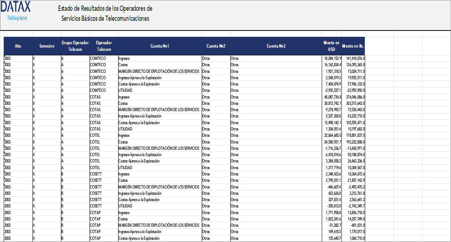Screen dimensions: 451x242
Task: Click the cell with 1,304,051.4
Action: (332, 129)
